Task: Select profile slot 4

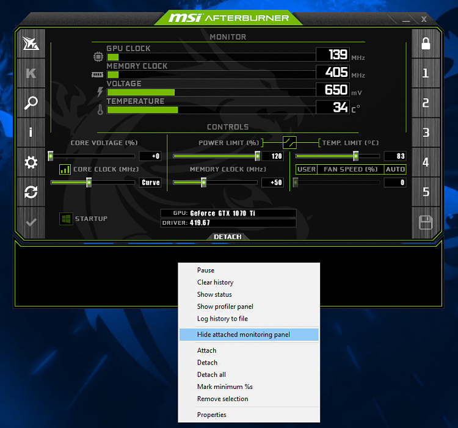Action: pos(426,162)
